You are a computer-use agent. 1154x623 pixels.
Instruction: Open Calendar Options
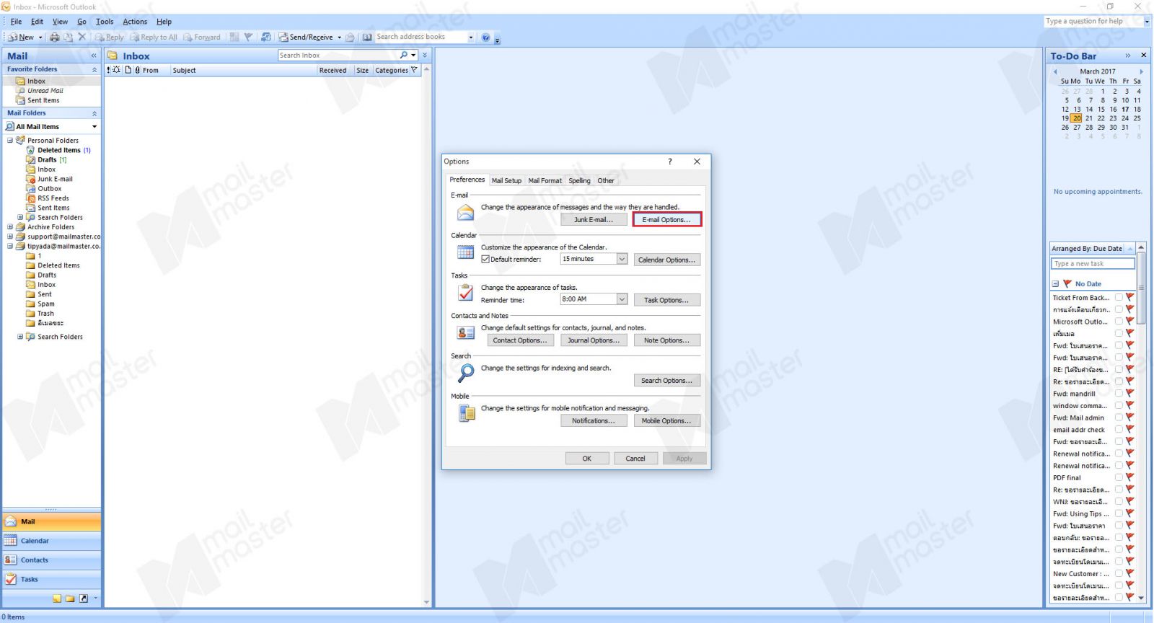pyautogui.click(x=666, y=260)
